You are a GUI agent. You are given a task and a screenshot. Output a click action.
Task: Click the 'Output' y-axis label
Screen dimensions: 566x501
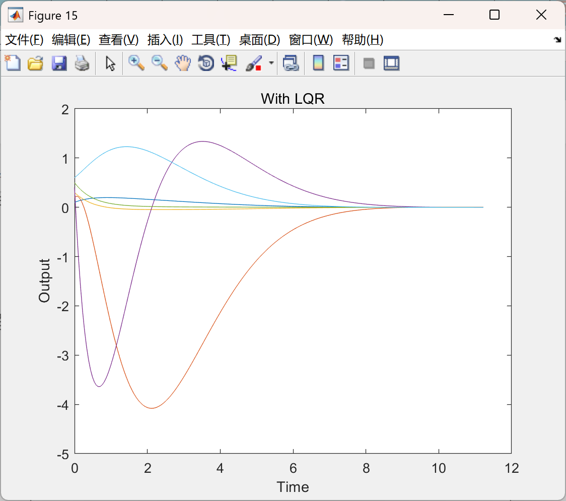44,280
